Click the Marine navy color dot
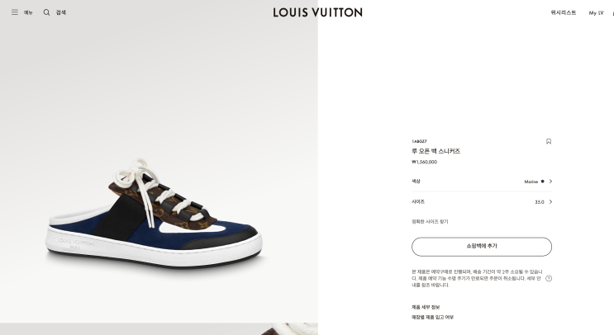 (x=543, y=181)
